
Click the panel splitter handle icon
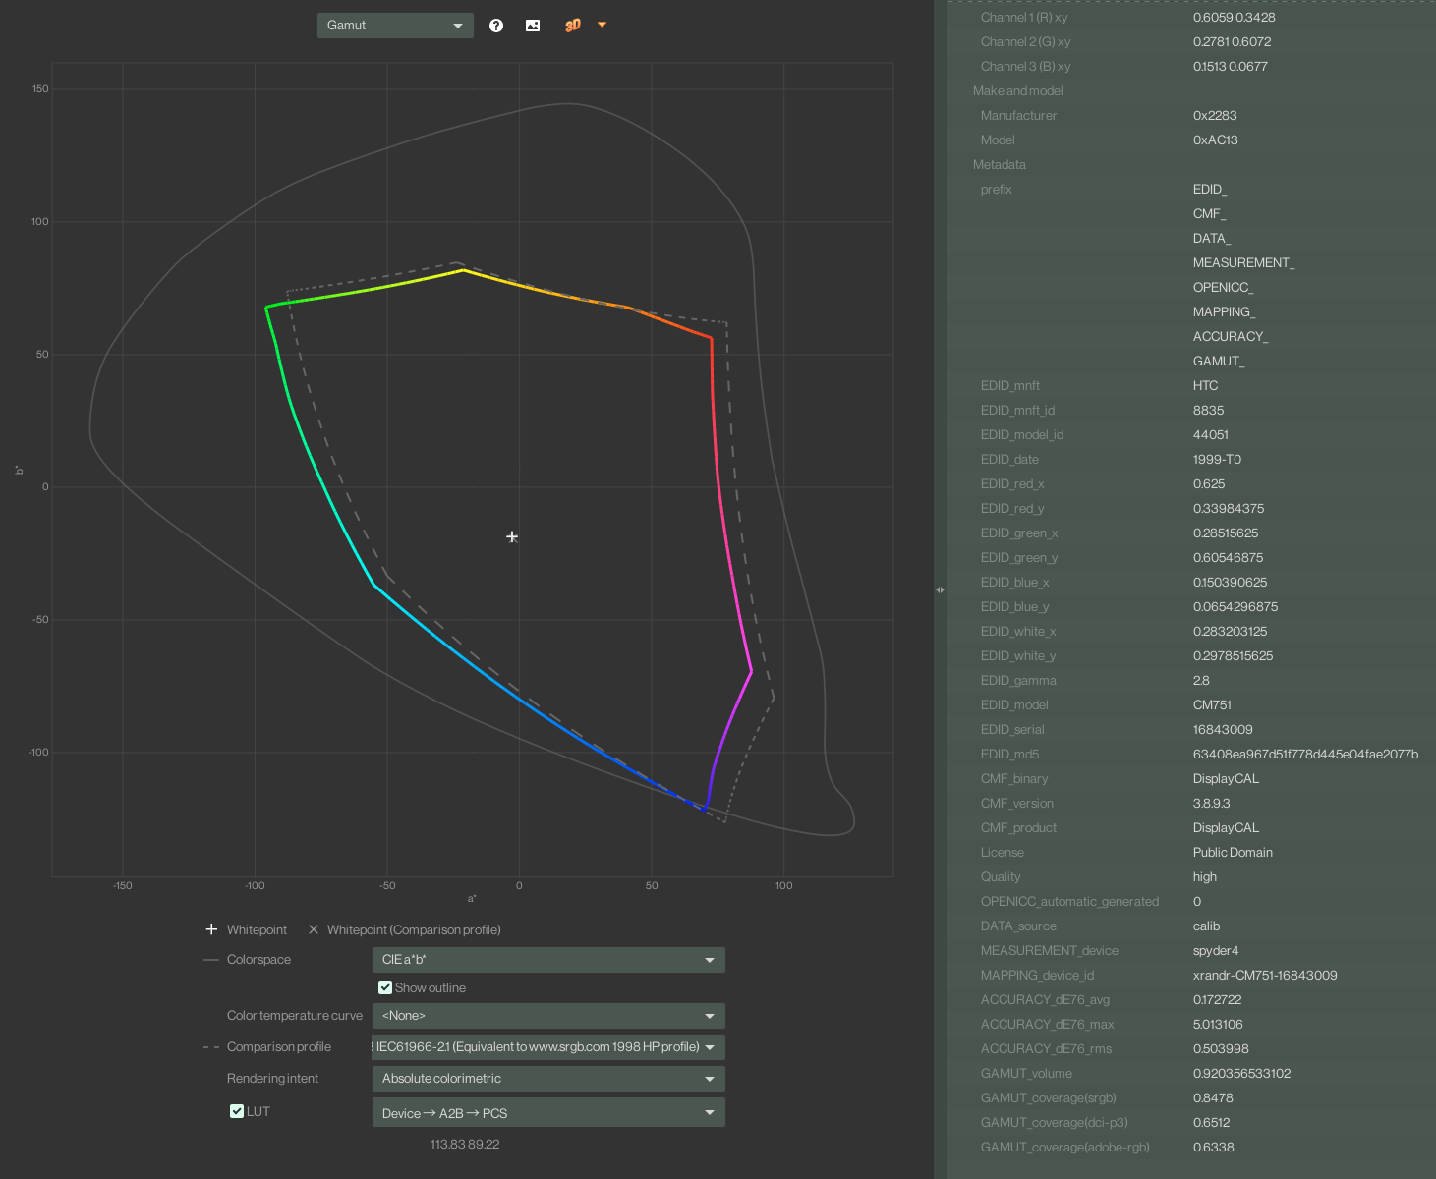click(940, 589)
